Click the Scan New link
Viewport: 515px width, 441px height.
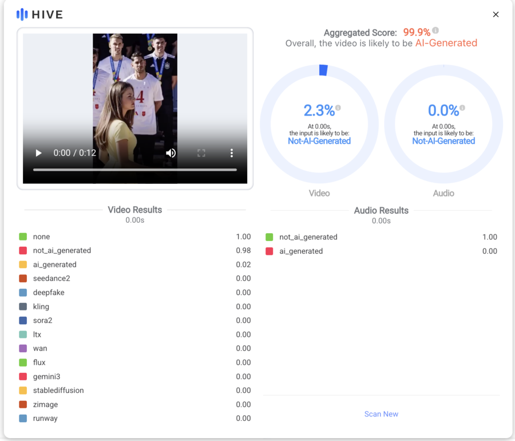(381, 414)
